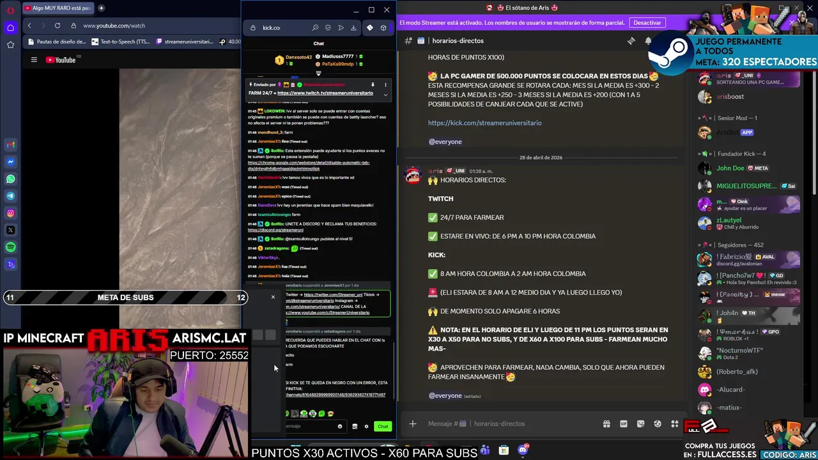Open Opera sidebar bookmarks star icon
The image size is (818, 460).
(x=10, y=45)
